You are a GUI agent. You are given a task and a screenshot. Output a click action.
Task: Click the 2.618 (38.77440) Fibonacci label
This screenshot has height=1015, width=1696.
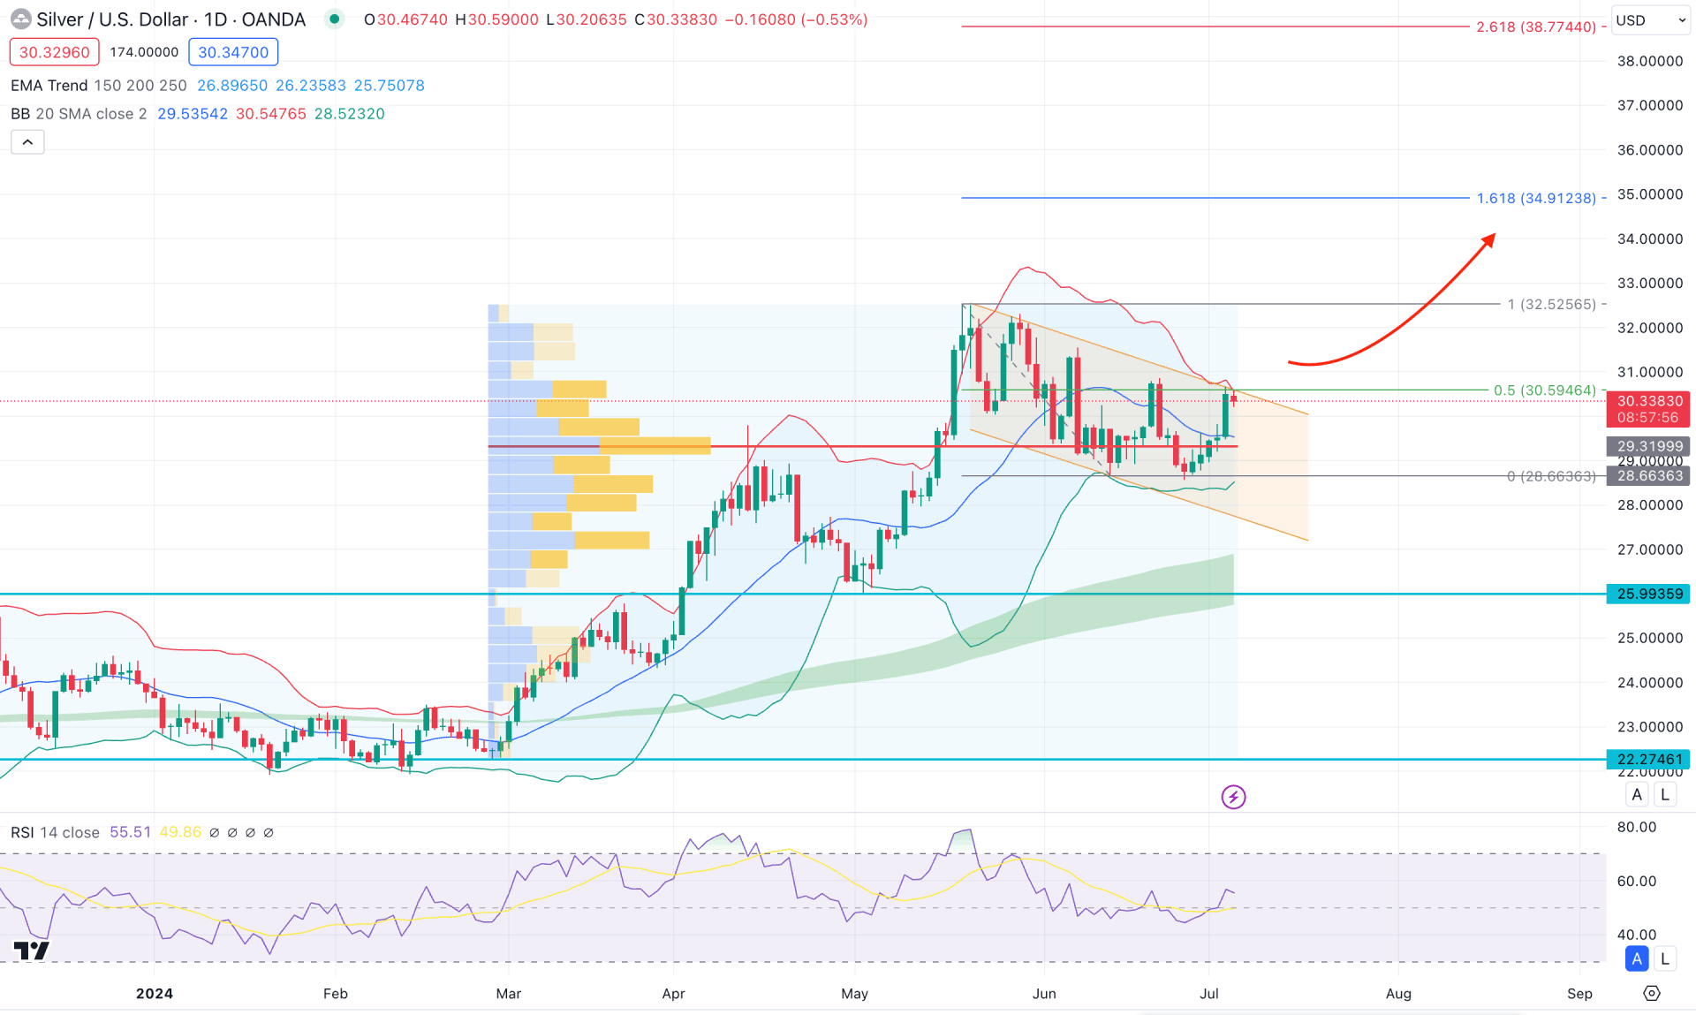[x=1536, y=27]
